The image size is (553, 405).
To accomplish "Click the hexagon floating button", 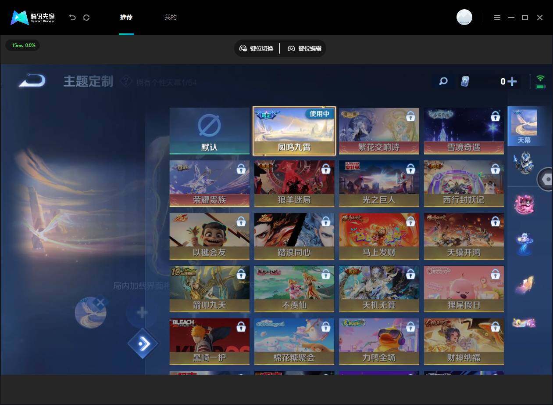I will click(x=546, y=179).
